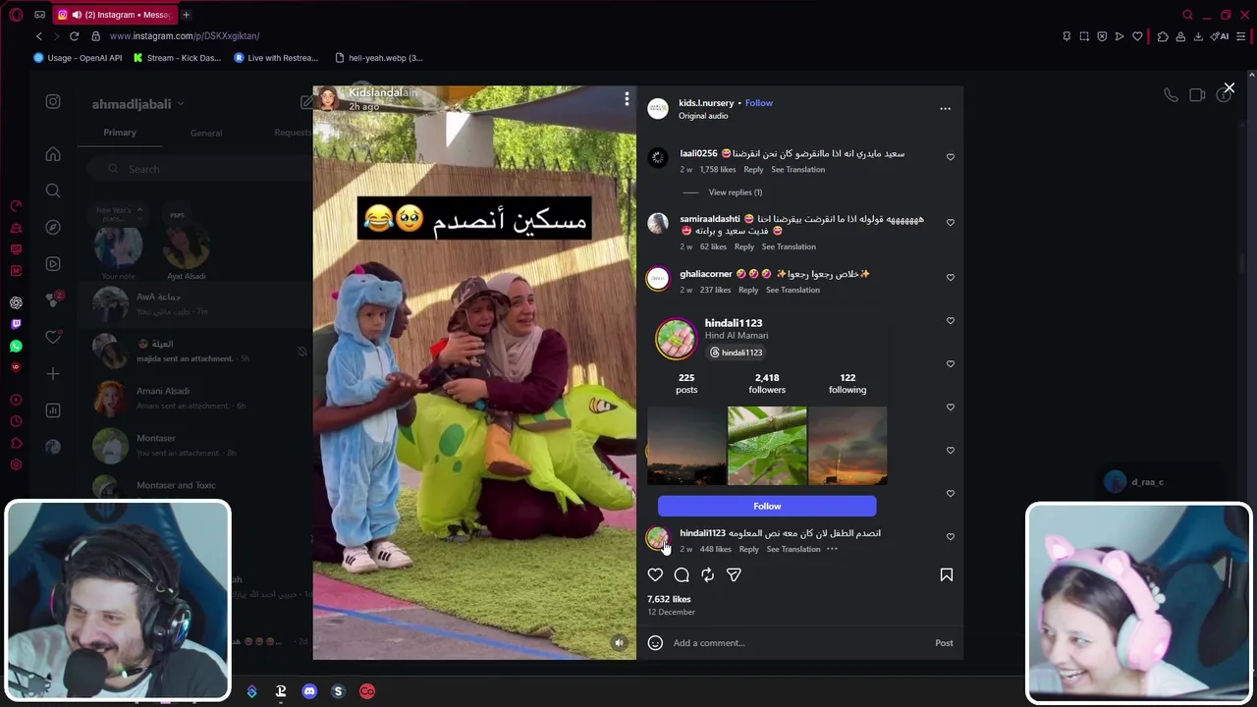Like laali0256's comment
This screenshot has width=1257, height=707.
click(950, 157)
